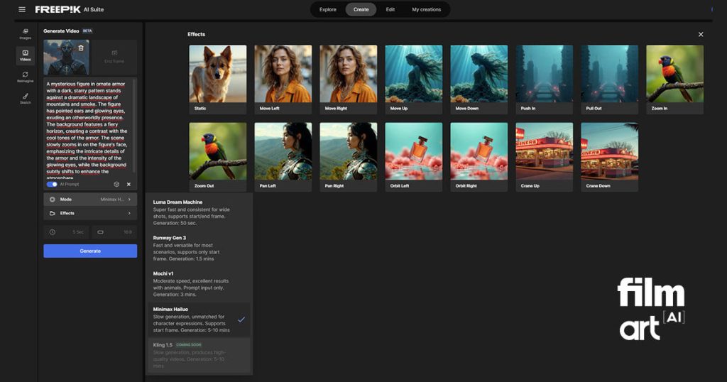
Task: Click the prompt box scrollbar
Action: [135, 125]
